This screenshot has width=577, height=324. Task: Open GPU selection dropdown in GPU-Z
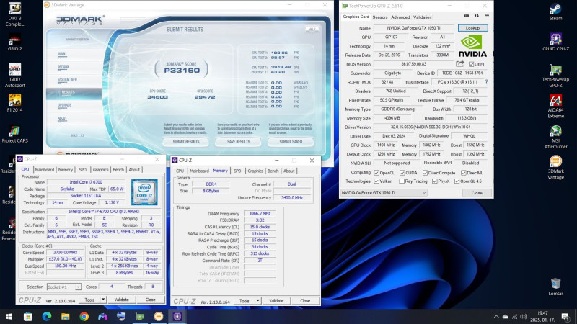pos(384,192)
